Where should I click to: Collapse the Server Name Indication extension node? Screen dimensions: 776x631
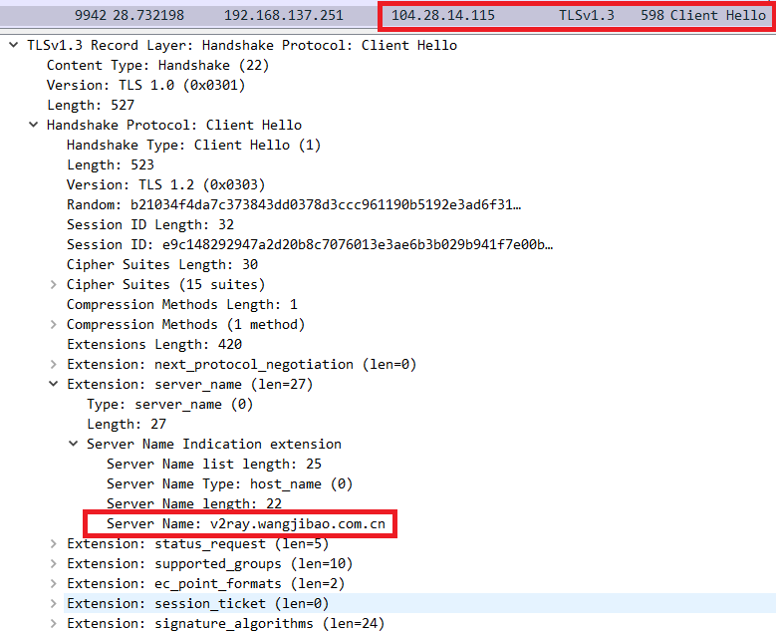tap(74, 444)
